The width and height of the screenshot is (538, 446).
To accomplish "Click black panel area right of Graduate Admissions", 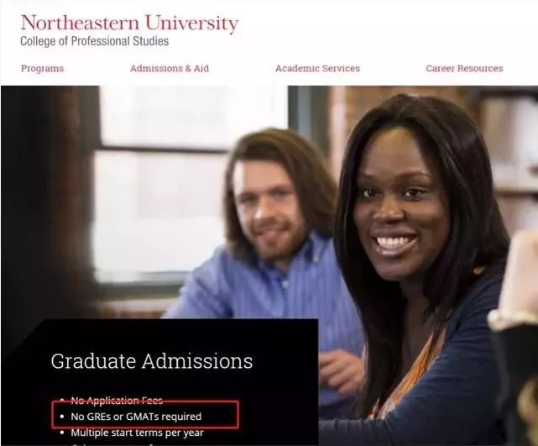I will click(285, 361).
